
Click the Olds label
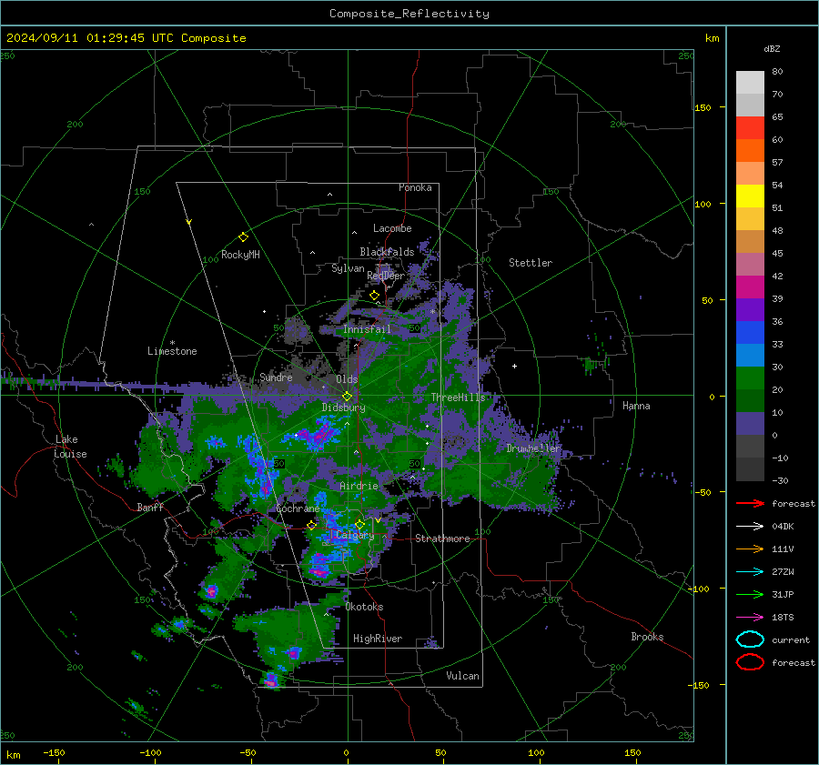pos(347,379)
